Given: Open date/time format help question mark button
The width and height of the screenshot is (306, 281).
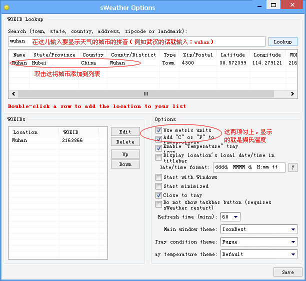Looking at the screenshot, I should [292, 167].
